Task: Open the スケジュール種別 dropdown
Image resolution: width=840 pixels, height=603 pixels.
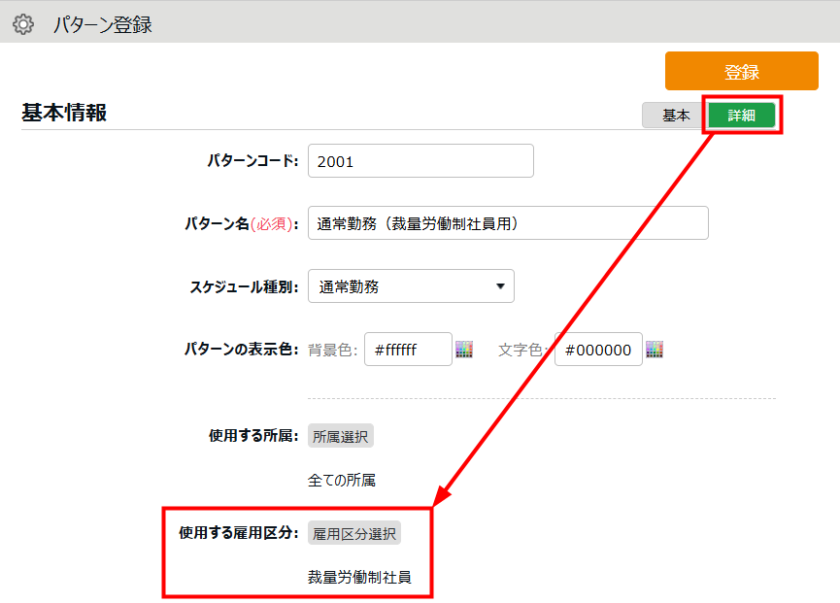Action: [x=411, y=286]
